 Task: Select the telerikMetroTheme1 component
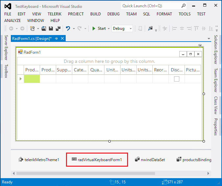pos(39,159)
